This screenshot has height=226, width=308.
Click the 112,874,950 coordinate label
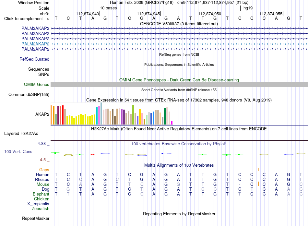209,14
